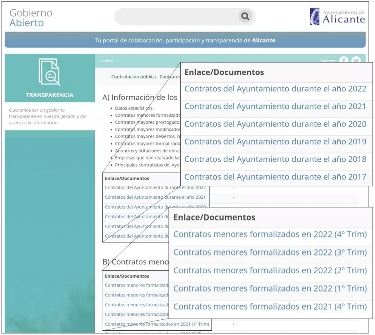Click the magnifying glass search icon
The image size is (375, 335).
point(245,16)
